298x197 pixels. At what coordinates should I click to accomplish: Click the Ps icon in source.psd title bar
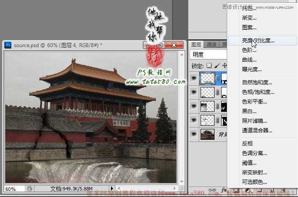[x=8, y=45]
